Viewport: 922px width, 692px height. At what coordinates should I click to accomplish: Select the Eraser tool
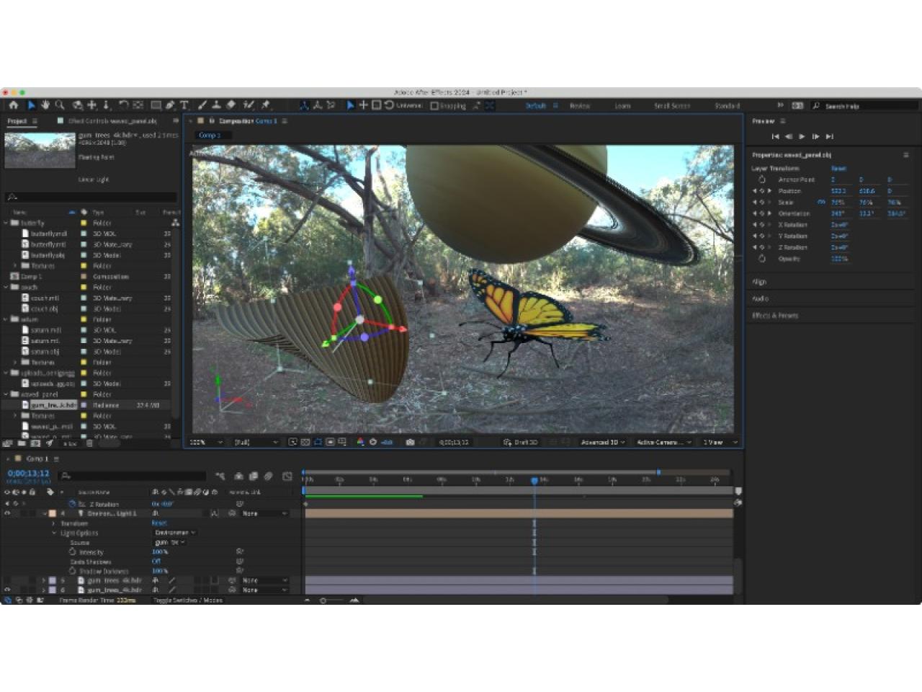(x=230, y=105)
